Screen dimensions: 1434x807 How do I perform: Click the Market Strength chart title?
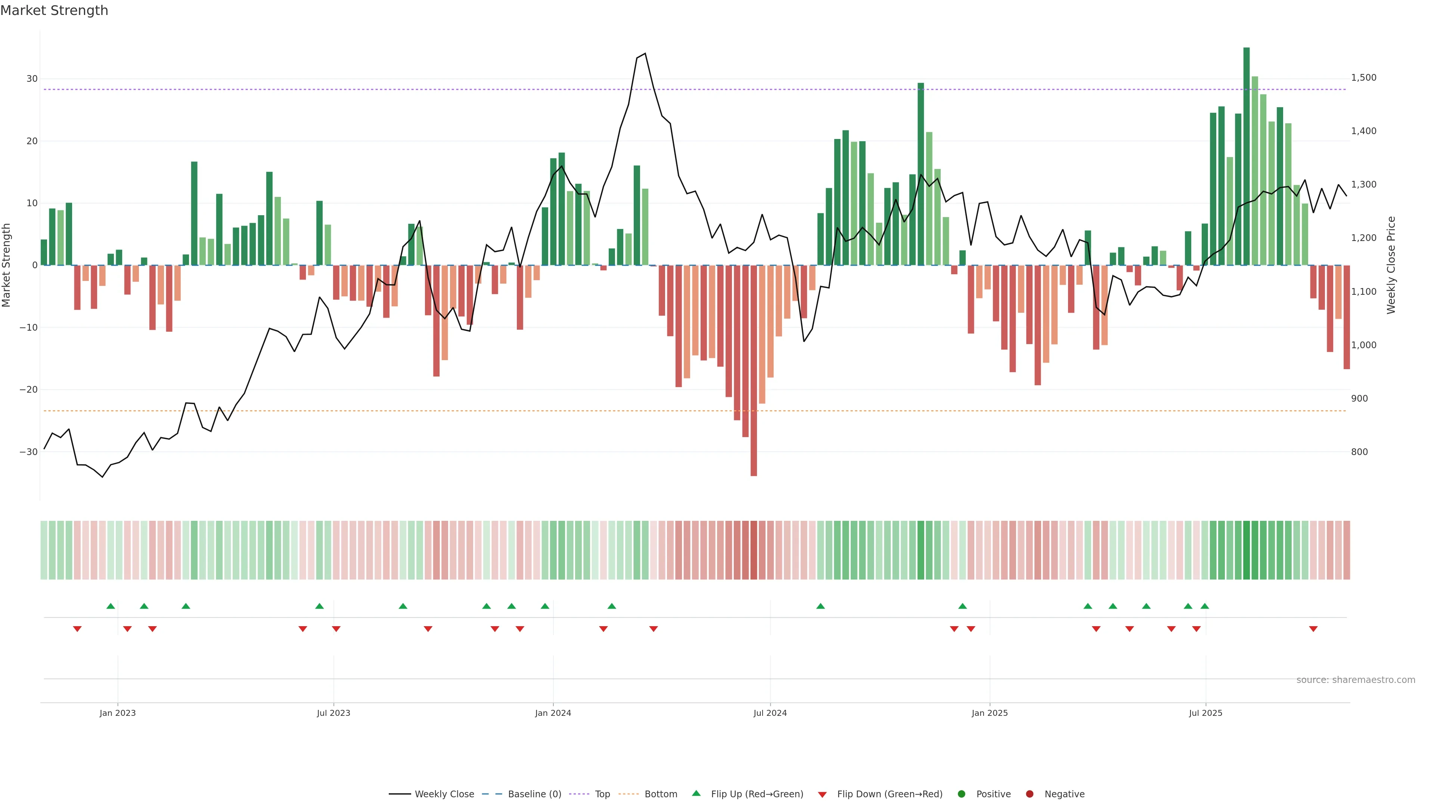pos(54,10)
